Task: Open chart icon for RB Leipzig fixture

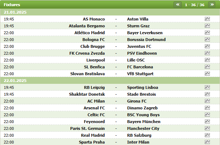Action: tap(207, 87)
